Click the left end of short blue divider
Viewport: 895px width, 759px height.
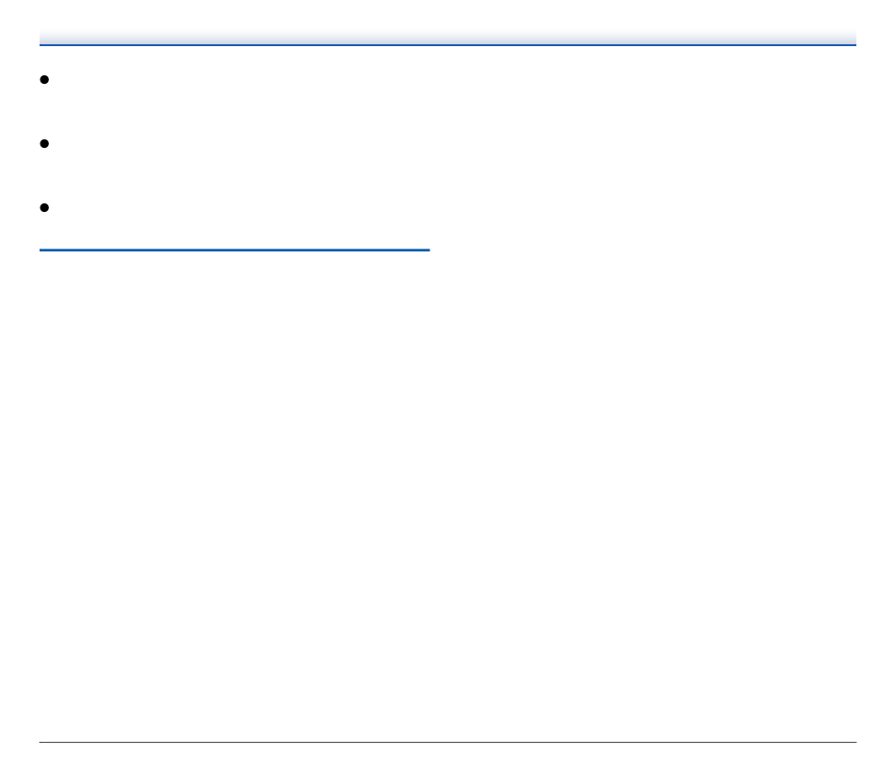41,250
